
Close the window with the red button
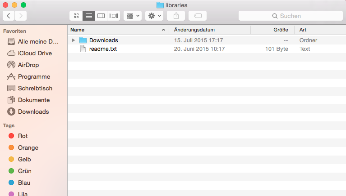click(5, 5)
